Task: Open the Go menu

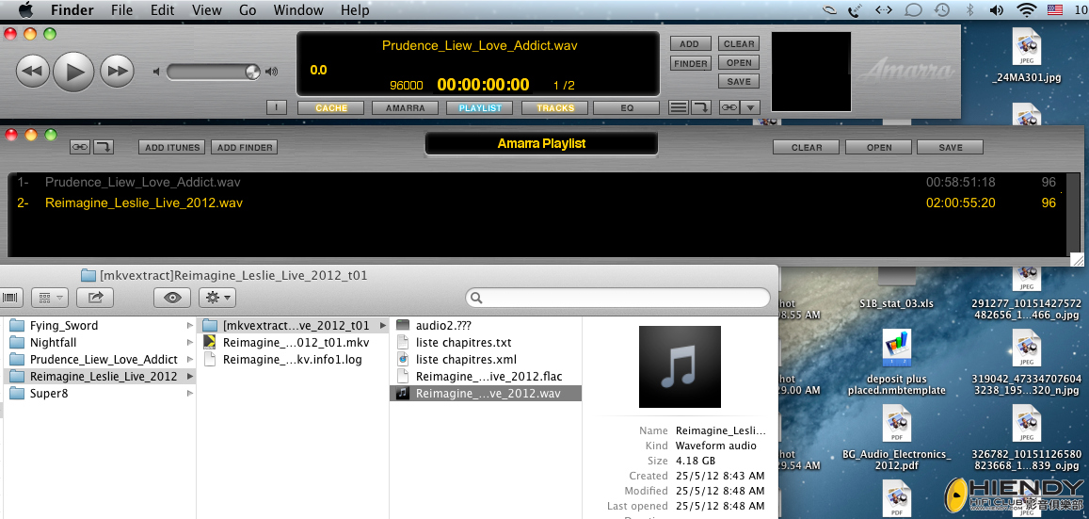Action: click(248, 9)
